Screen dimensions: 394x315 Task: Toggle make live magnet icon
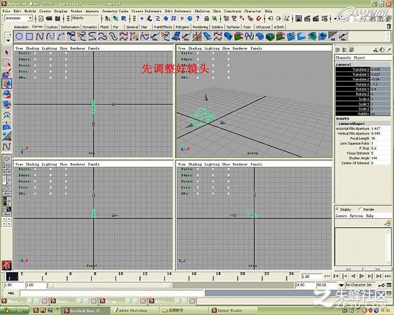point(259,18)
